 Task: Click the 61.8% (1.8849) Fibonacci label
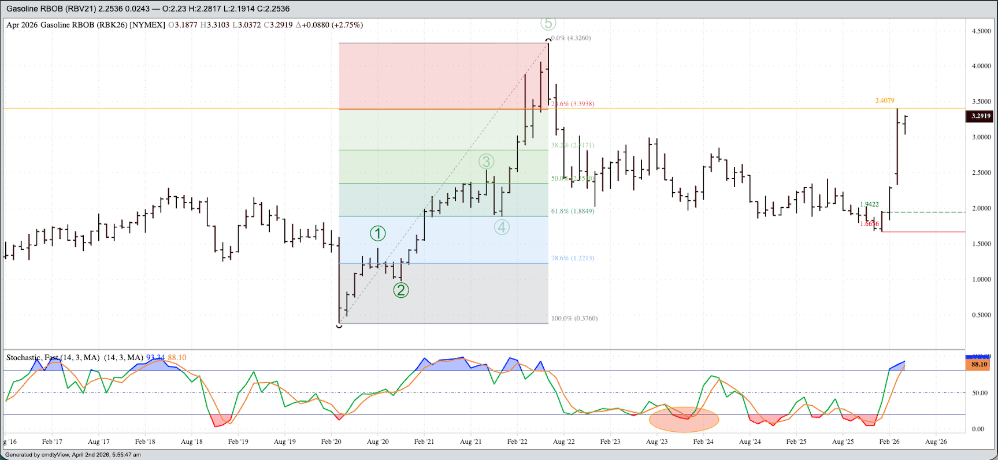click(572, 211)
